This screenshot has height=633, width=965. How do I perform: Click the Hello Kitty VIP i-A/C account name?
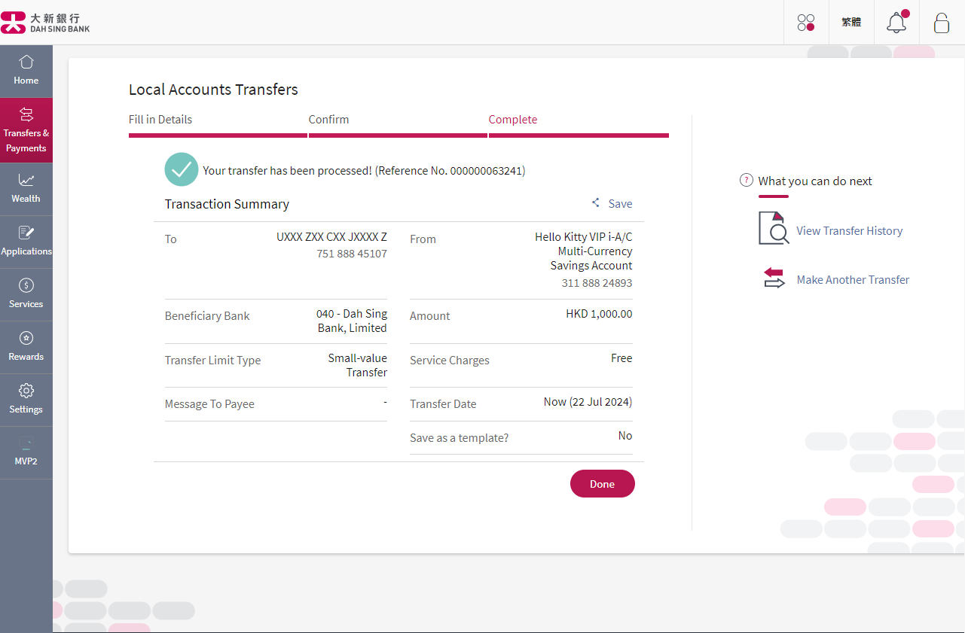tap(584, 251)
